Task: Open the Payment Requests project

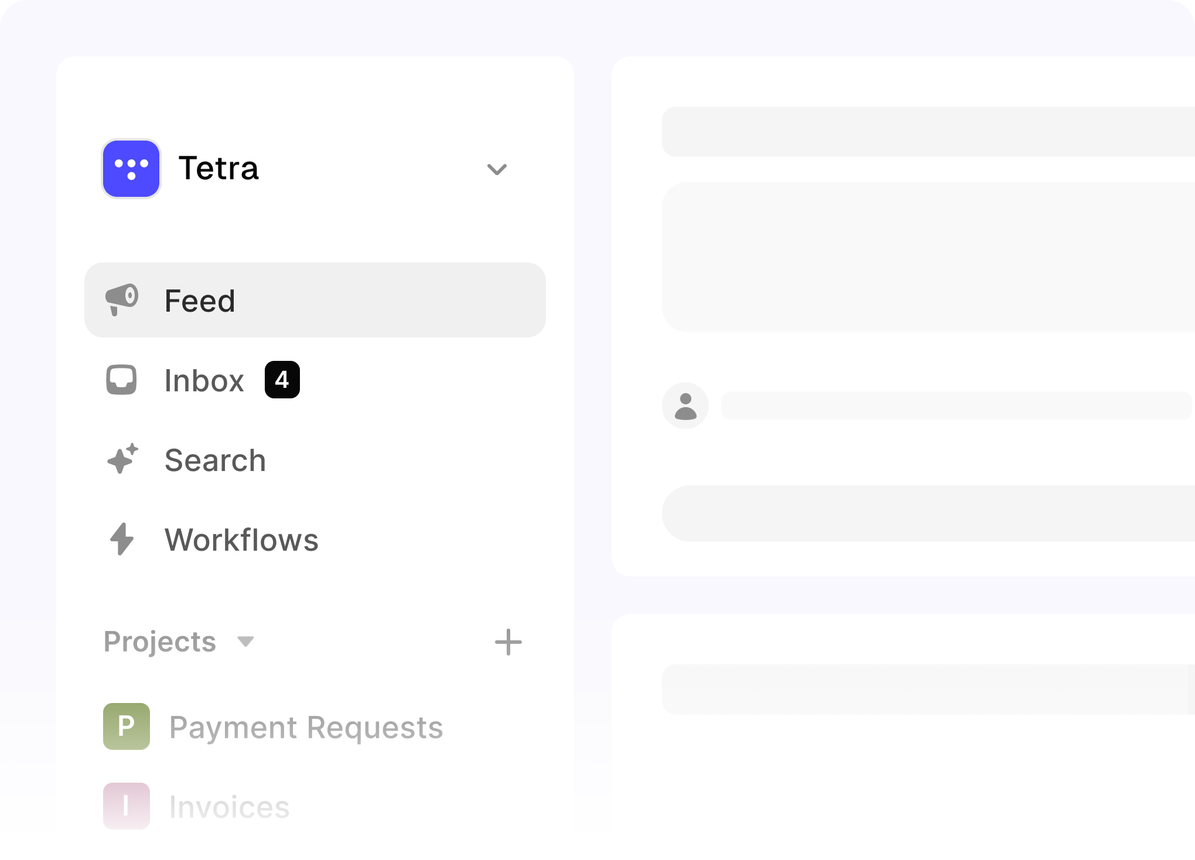Action: pos(306,728)
